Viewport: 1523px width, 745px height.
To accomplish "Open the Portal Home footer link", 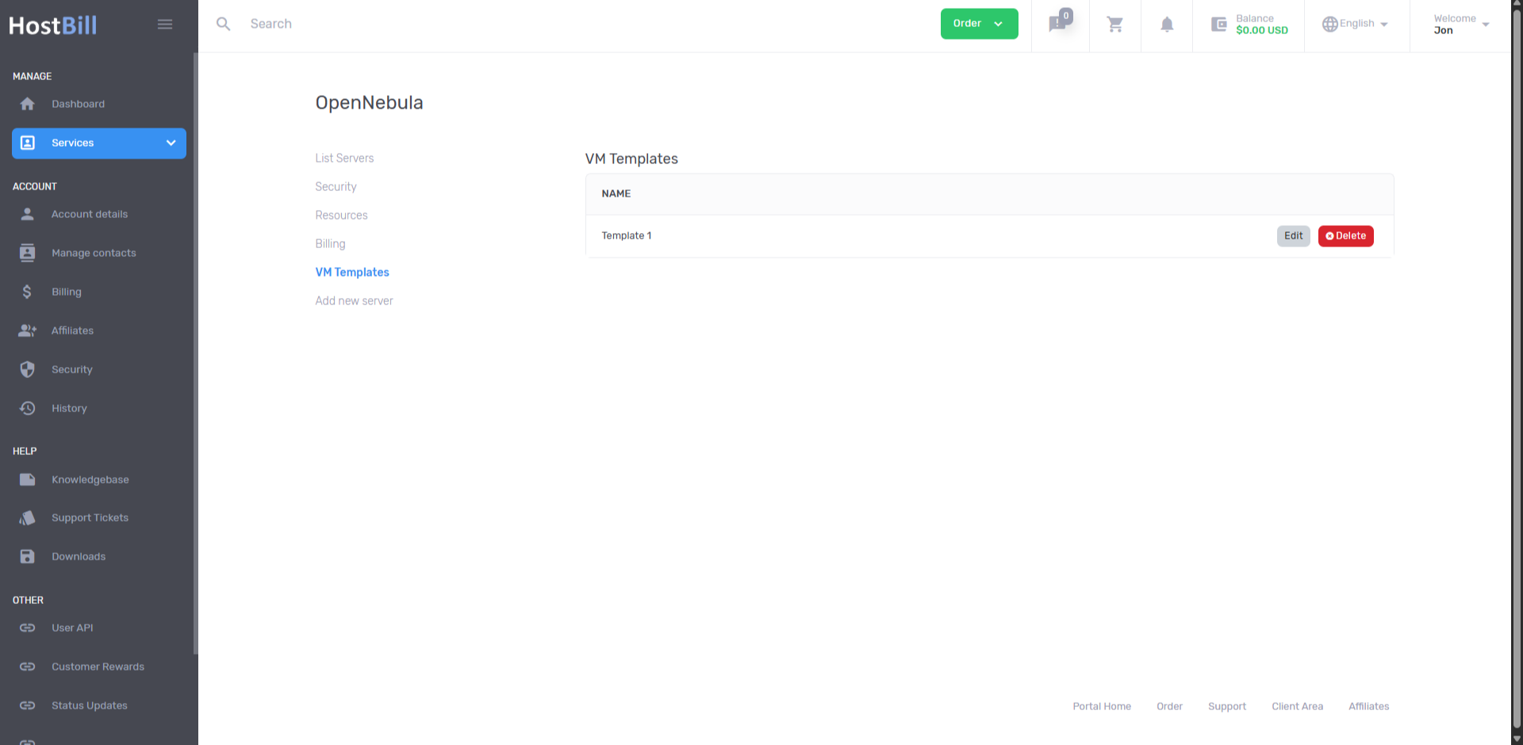I will pyautogui.click(x=1102, y=706).
